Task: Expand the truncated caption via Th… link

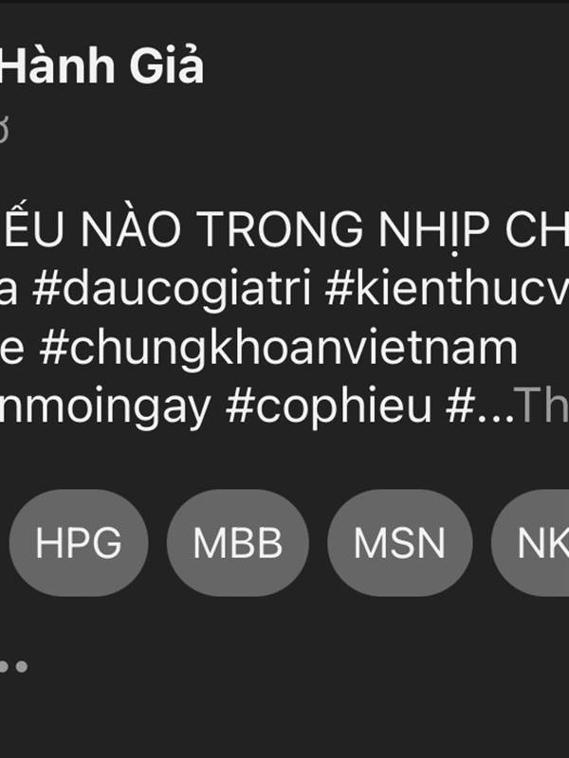Action: coord(541,406)
